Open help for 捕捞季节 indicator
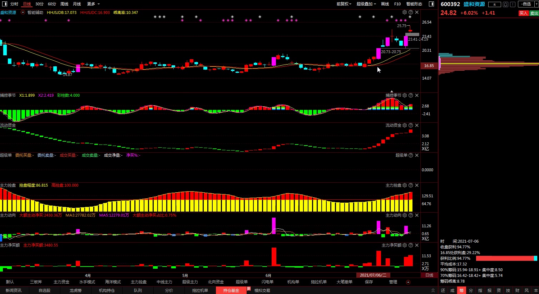Viewport: 539px width, 294px height. coord(411,95)
